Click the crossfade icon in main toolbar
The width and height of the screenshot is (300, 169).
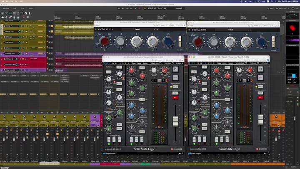pos(6,13)
